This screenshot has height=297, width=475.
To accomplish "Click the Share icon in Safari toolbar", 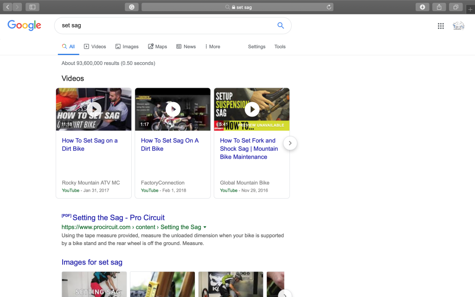I will pos(439,7).
